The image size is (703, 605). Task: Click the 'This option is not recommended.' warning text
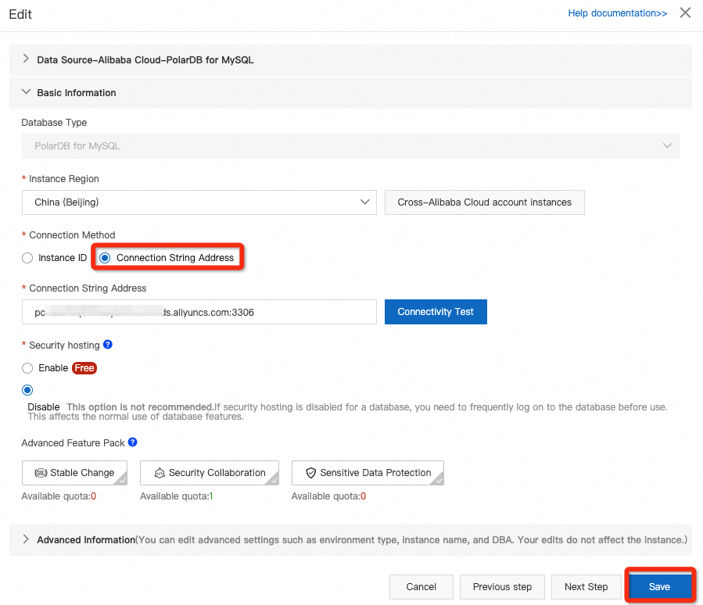pyautogui.click(x=140, y=407)
